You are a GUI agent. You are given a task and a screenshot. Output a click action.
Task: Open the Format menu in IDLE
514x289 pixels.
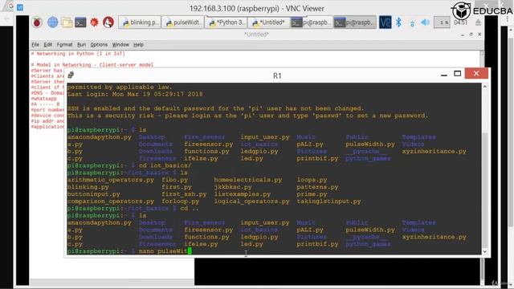[x=64, y=45]
